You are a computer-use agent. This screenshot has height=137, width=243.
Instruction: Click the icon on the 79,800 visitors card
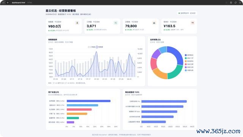click(154, 23)
